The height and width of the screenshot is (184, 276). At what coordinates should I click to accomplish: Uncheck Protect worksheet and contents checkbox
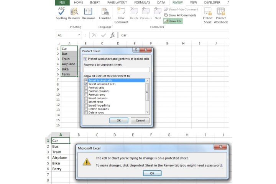85,59
